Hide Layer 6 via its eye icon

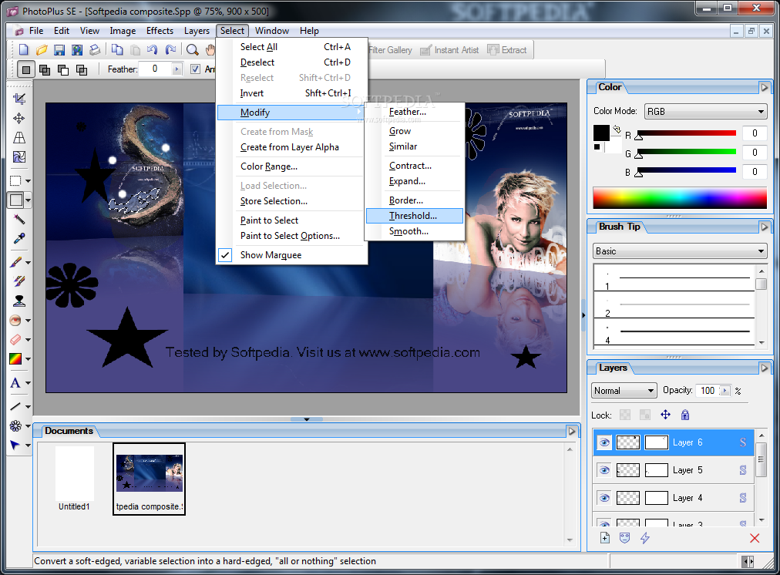tap(604, 442)
